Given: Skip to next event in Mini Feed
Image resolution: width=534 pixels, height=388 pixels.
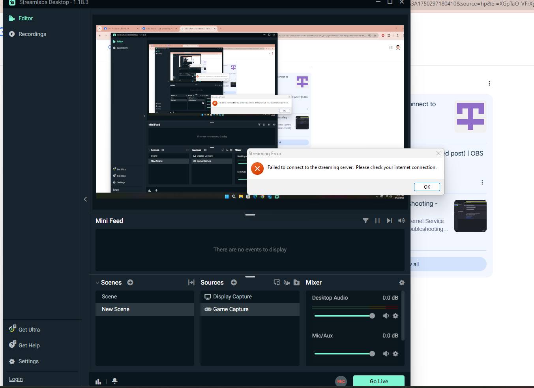Looking at the screenshot, I should tap(389, 221).
